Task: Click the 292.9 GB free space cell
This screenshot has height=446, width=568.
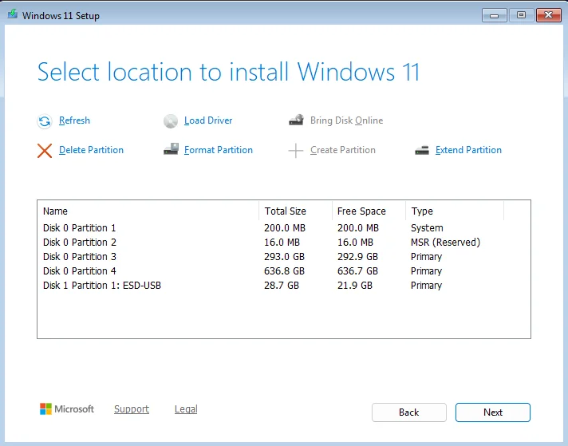Action: tap(357, 257)
